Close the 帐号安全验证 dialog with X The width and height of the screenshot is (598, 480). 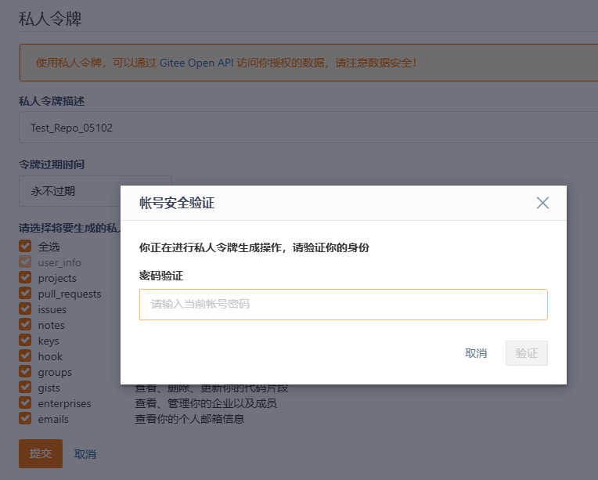coord(542,203)
